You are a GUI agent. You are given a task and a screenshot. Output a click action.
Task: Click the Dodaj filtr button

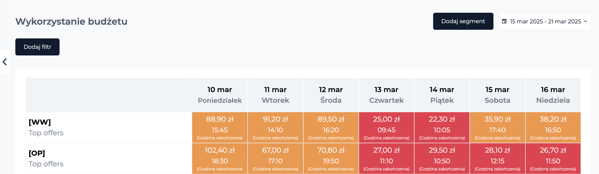tap(37, 47)
